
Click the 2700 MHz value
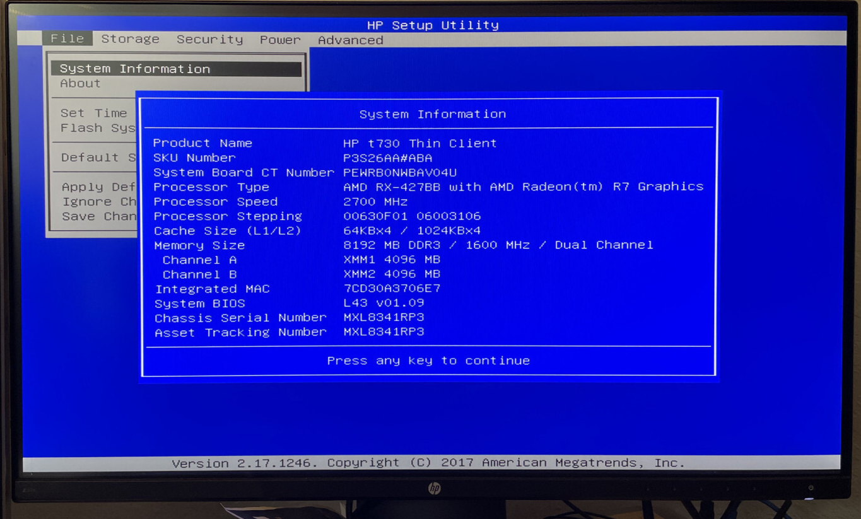(375, 202)
